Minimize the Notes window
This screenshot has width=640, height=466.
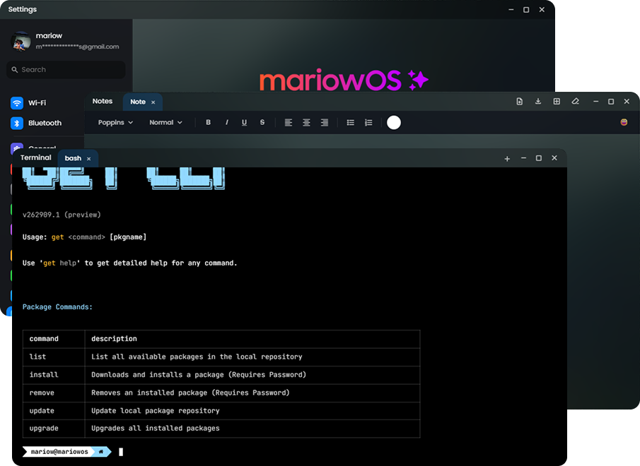coord(596,102)
